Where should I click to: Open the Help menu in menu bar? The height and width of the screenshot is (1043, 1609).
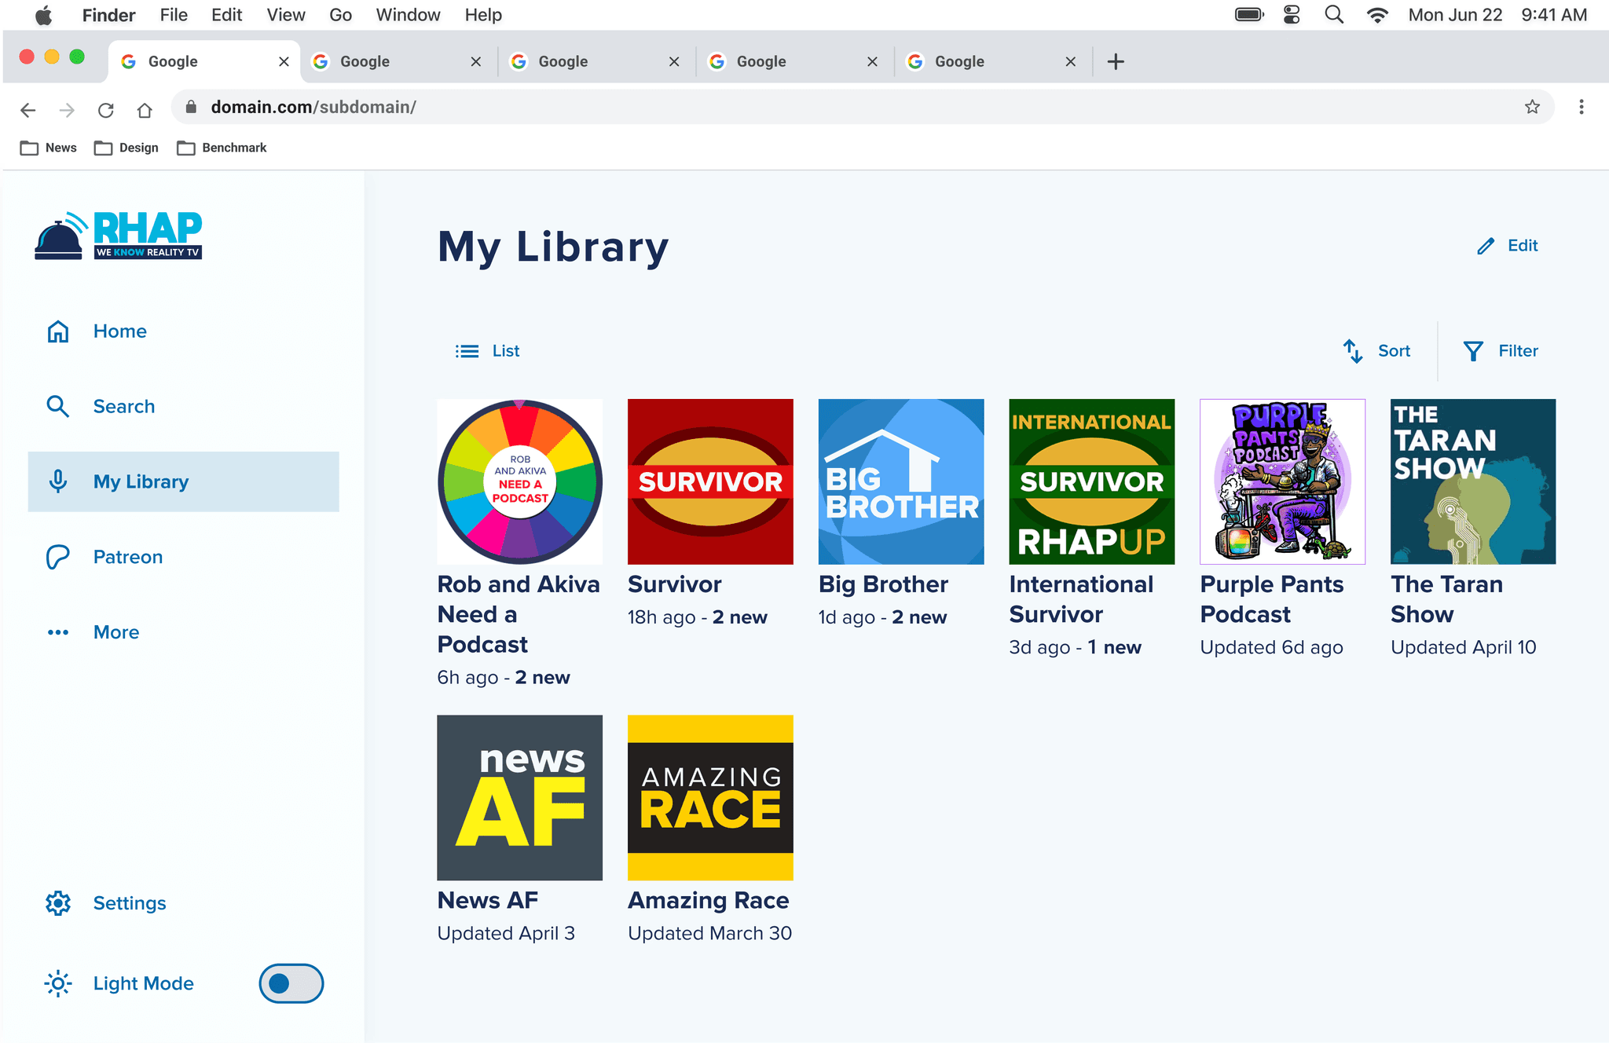tap(483, 15)
